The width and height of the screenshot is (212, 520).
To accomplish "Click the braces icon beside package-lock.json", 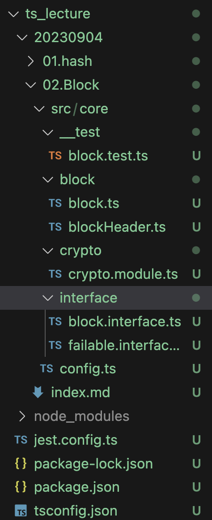I will click(21, 464).
